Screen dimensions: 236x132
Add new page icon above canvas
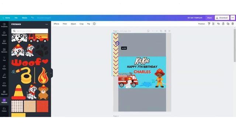point(169,31)
